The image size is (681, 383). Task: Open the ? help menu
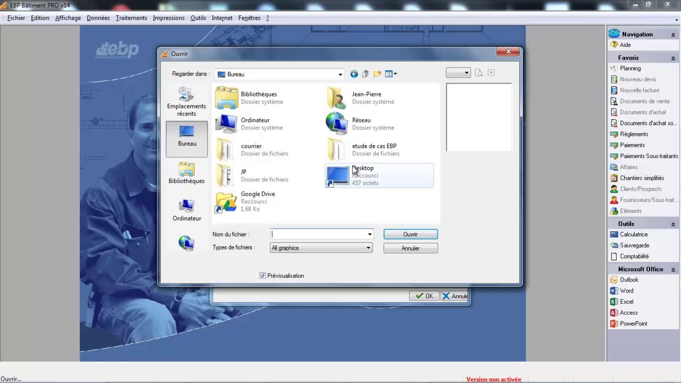(268, 18)
